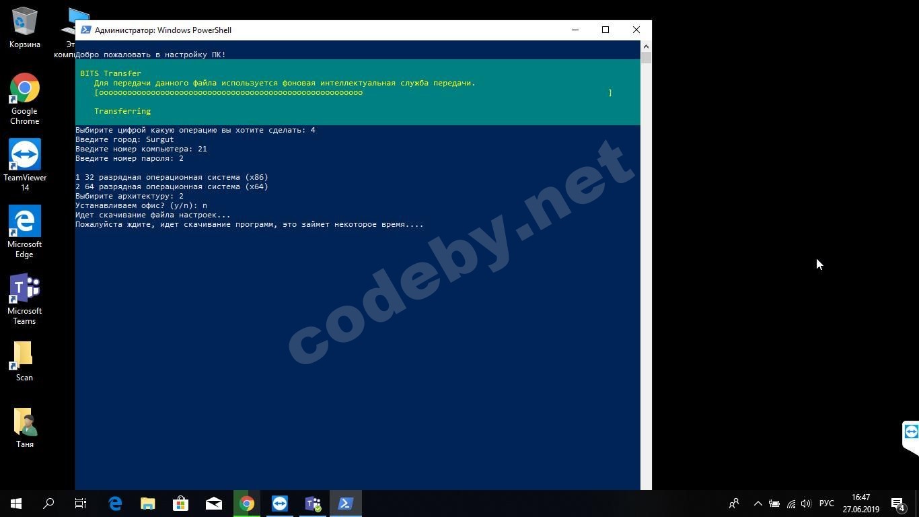Switch to Microsoft Teams via the taskbar

[x=313, y=504]
